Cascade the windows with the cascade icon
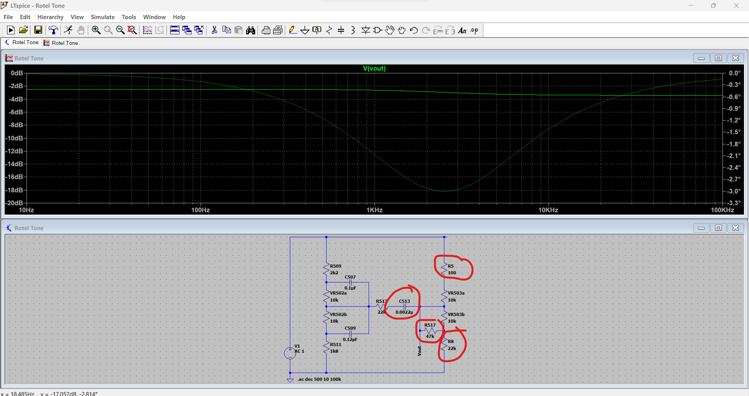 click(x=187, y=30)
